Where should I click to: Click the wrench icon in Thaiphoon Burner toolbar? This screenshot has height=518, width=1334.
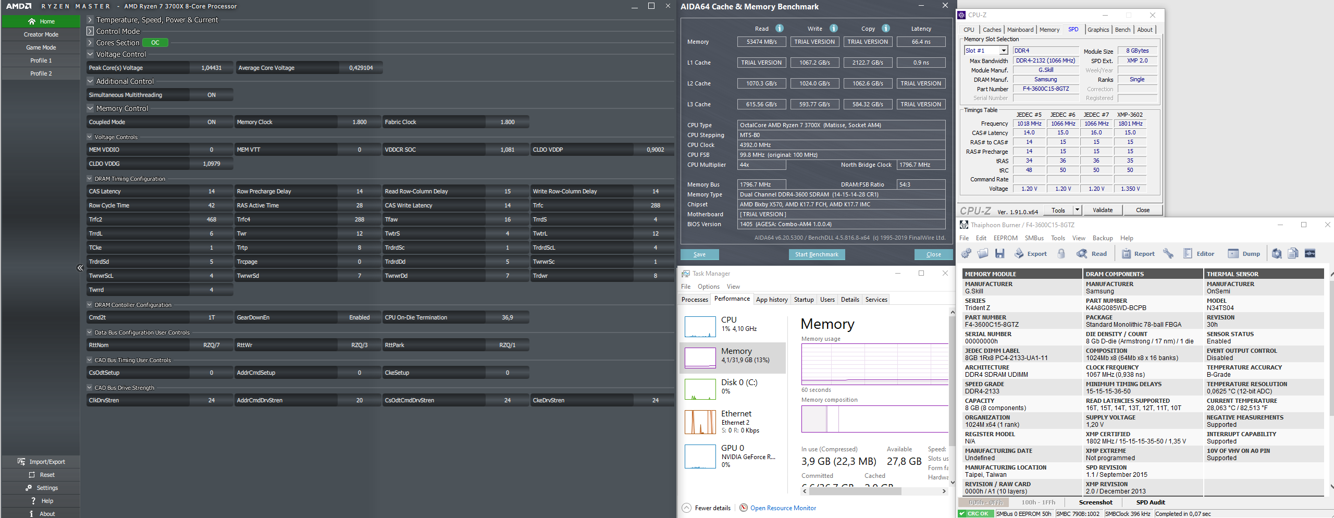point(1168,253)
